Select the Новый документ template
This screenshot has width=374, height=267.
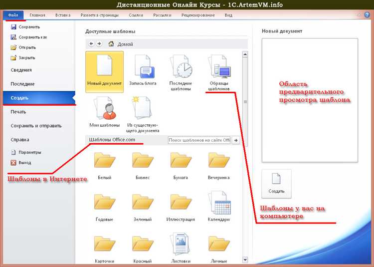pyautogui.click(x=105, y=71)
